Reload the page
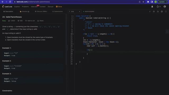The height and width of the screenshot is (95, 169). click(x=10, y=2)
